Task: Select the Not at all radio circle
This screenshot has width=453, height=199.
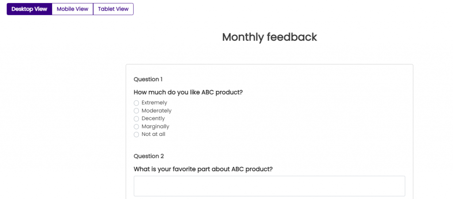Action: pos(136,135)
